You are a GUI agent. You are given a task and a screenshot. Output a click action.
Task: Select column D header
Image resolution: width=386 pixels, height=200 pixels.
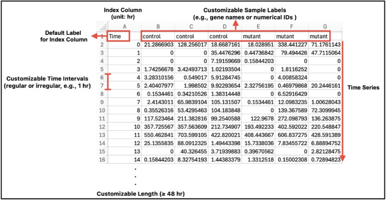tap(225, 26)
